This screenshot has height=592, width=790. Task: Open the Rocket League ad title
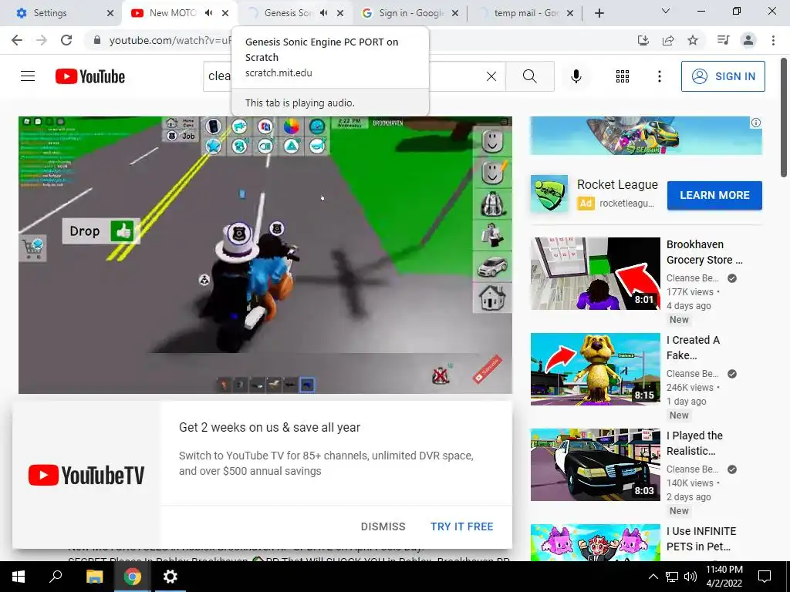point(617,185)
